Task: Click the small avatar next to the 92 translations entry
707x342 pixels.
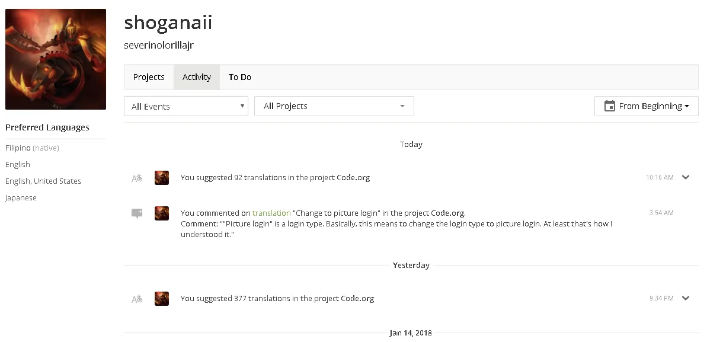Action: tap(162, 178)
